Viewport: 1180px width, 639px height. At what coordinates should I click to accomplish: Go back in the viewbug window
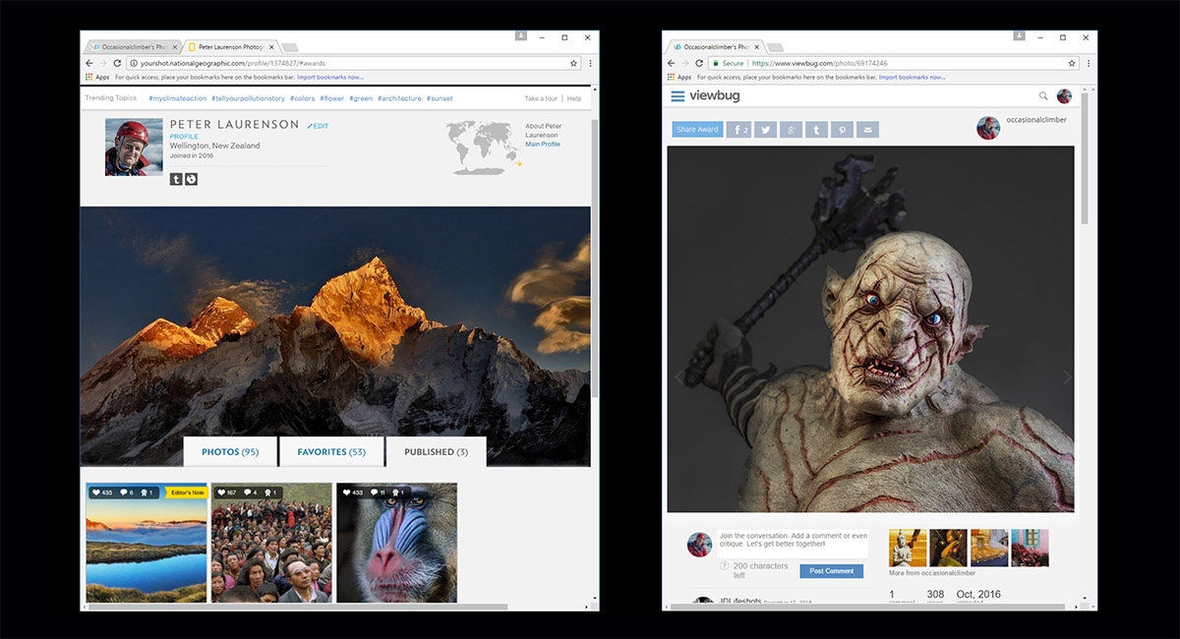click(671, 63)
